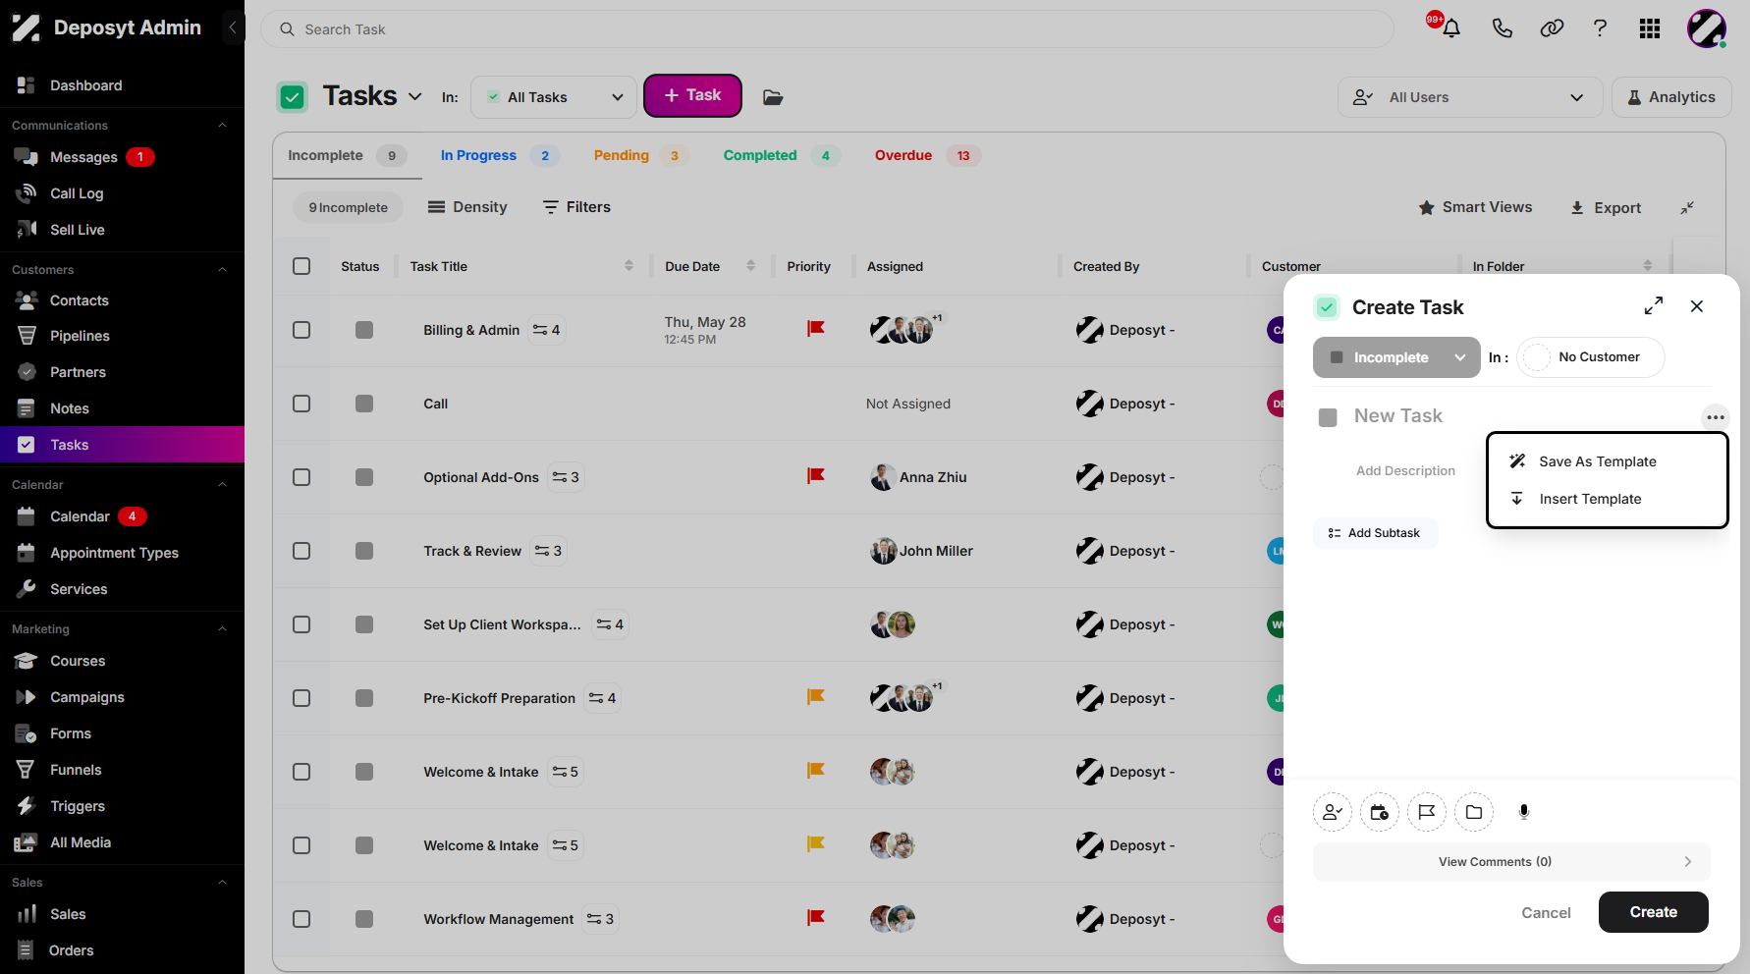Open the link icon in top bar

pyautogui.click(x=1552, y=28)
